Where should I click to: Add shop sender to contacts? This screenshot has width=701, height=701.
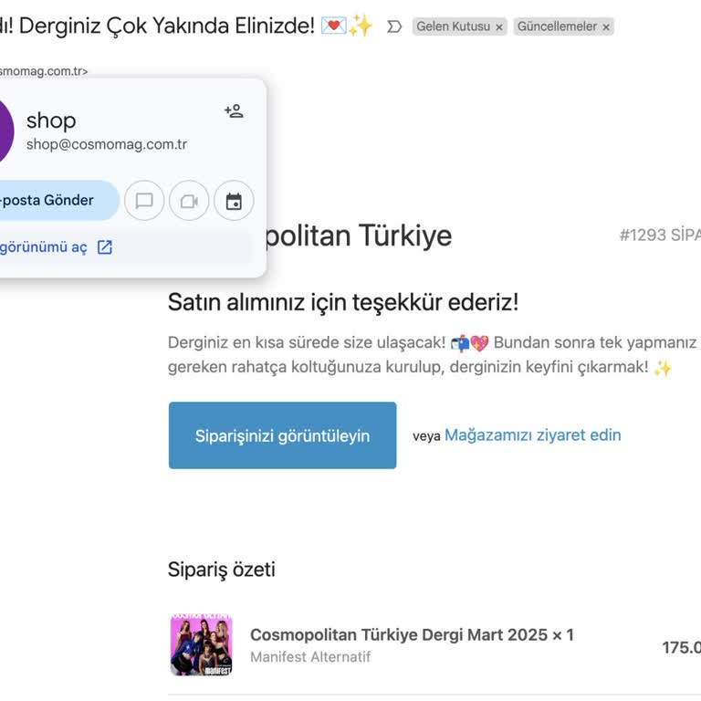click(234, 110)
